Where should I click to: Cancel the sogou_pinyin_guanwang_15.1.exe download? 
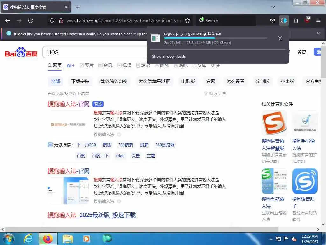pos(280,38)
